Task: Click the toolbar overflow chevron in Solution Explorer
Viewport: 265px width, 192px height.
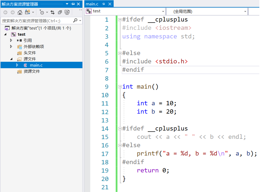Action: (80, 10)
